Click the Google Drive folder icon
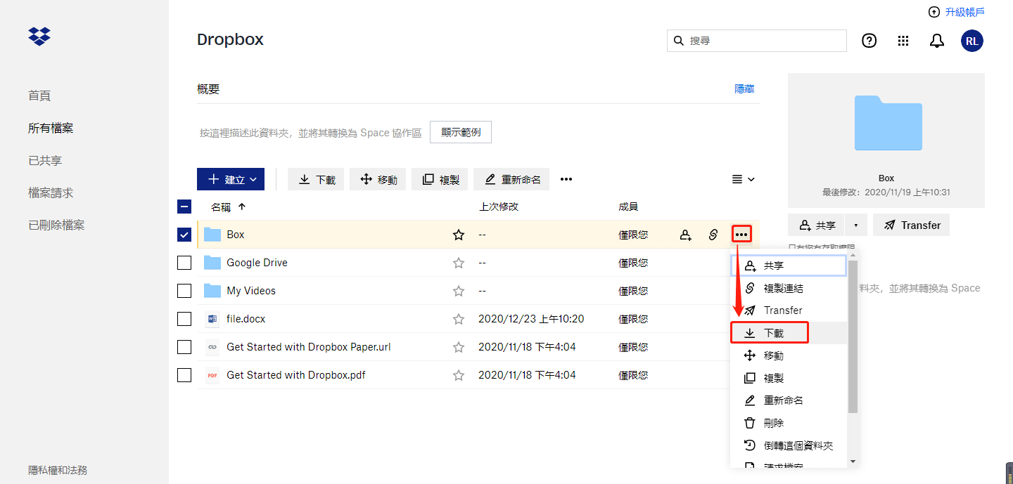Screen dimensions: 1013x484 point(212,263)
